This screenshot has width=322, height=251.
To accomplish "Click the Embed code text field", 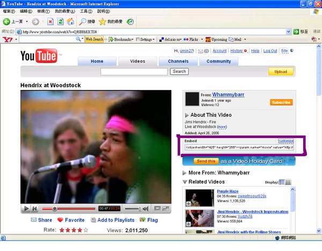I will coord(239,147).
